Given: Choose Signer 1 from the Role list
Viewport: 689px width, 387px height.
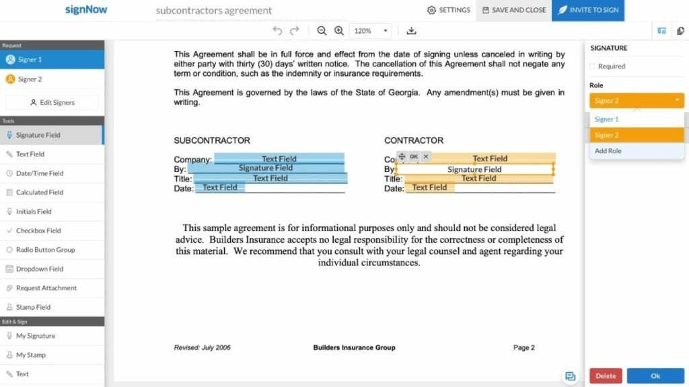Looking at the screenshot, I should point(609,119).
